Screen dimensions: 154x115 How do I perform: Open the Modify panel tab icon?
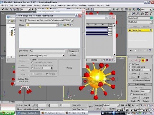click(x=133, y=14)
